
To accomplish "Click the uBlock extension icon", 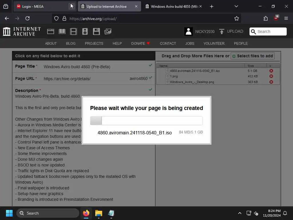I will coord(276,18).
